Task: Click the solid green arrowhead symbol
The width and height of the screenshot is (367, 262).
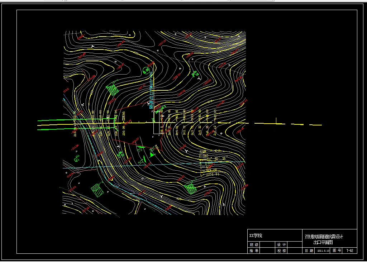Action: click(x=152, y=154)
